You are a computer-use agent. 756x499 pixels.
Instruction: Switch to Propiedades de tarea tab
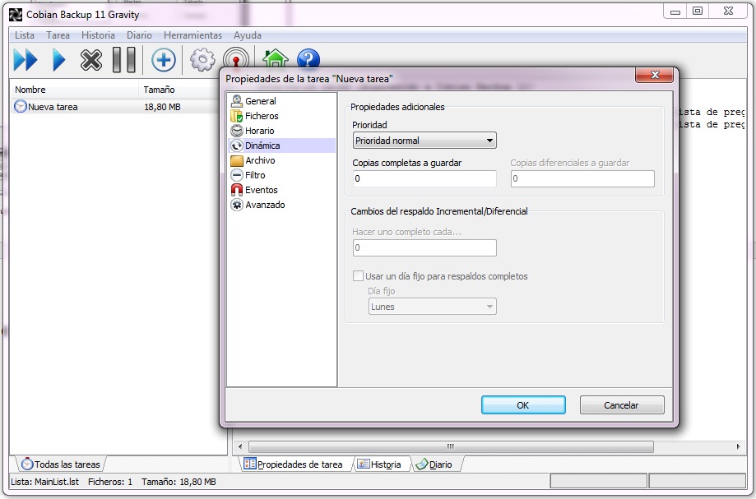(x=295, y=464)
